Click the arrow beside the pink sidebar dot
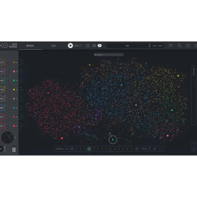Viewport: 197px width, 197px height. point(17,71)
